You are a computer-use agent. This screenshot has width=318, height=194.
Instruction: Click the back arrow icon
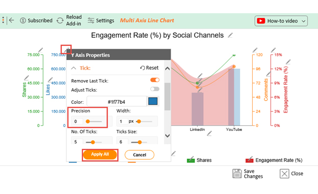[12, 20]
